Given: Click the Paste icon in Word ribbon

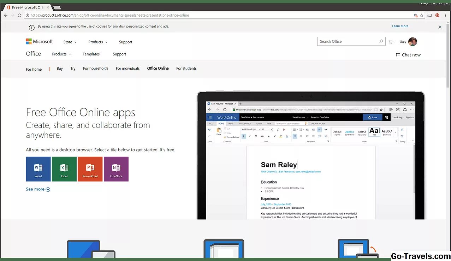Looking at the screenshot, I should click(x=219, y=131).
